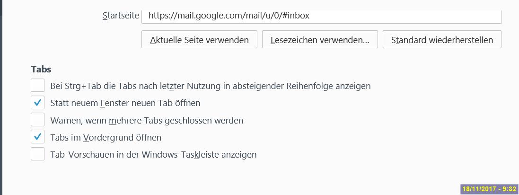
Task: Click the label text "Bei Strg+Tab die Tabs…"
Action: click(x=210, y=86)
